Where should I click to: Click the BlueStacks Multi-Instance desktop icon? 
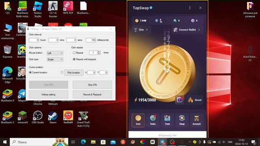coord(23,9)
